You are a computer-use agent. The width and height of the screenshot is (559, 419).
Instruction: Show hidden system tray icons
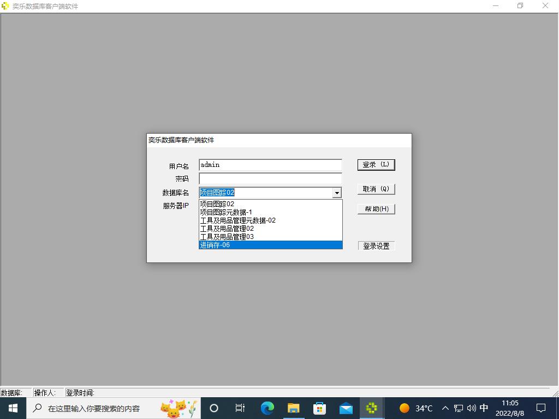coord(445,408)
